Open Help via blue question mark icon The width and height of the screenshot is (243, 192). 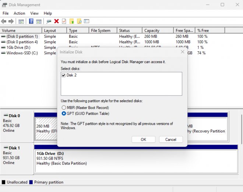click(31, 21)
